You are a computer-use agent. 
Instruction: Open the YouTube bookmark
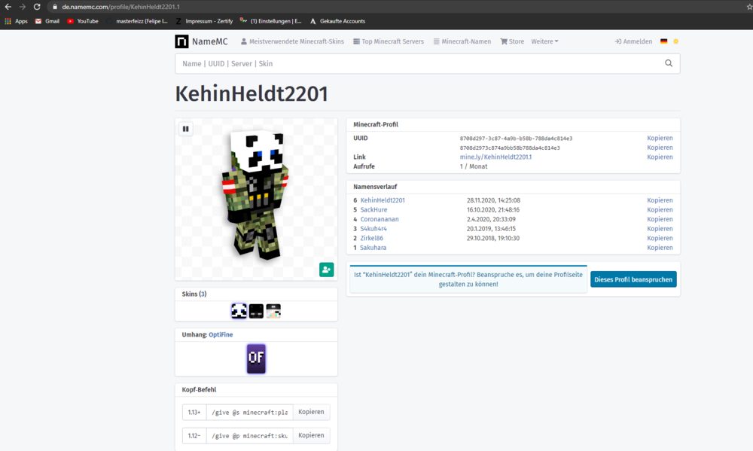[82, 21]
